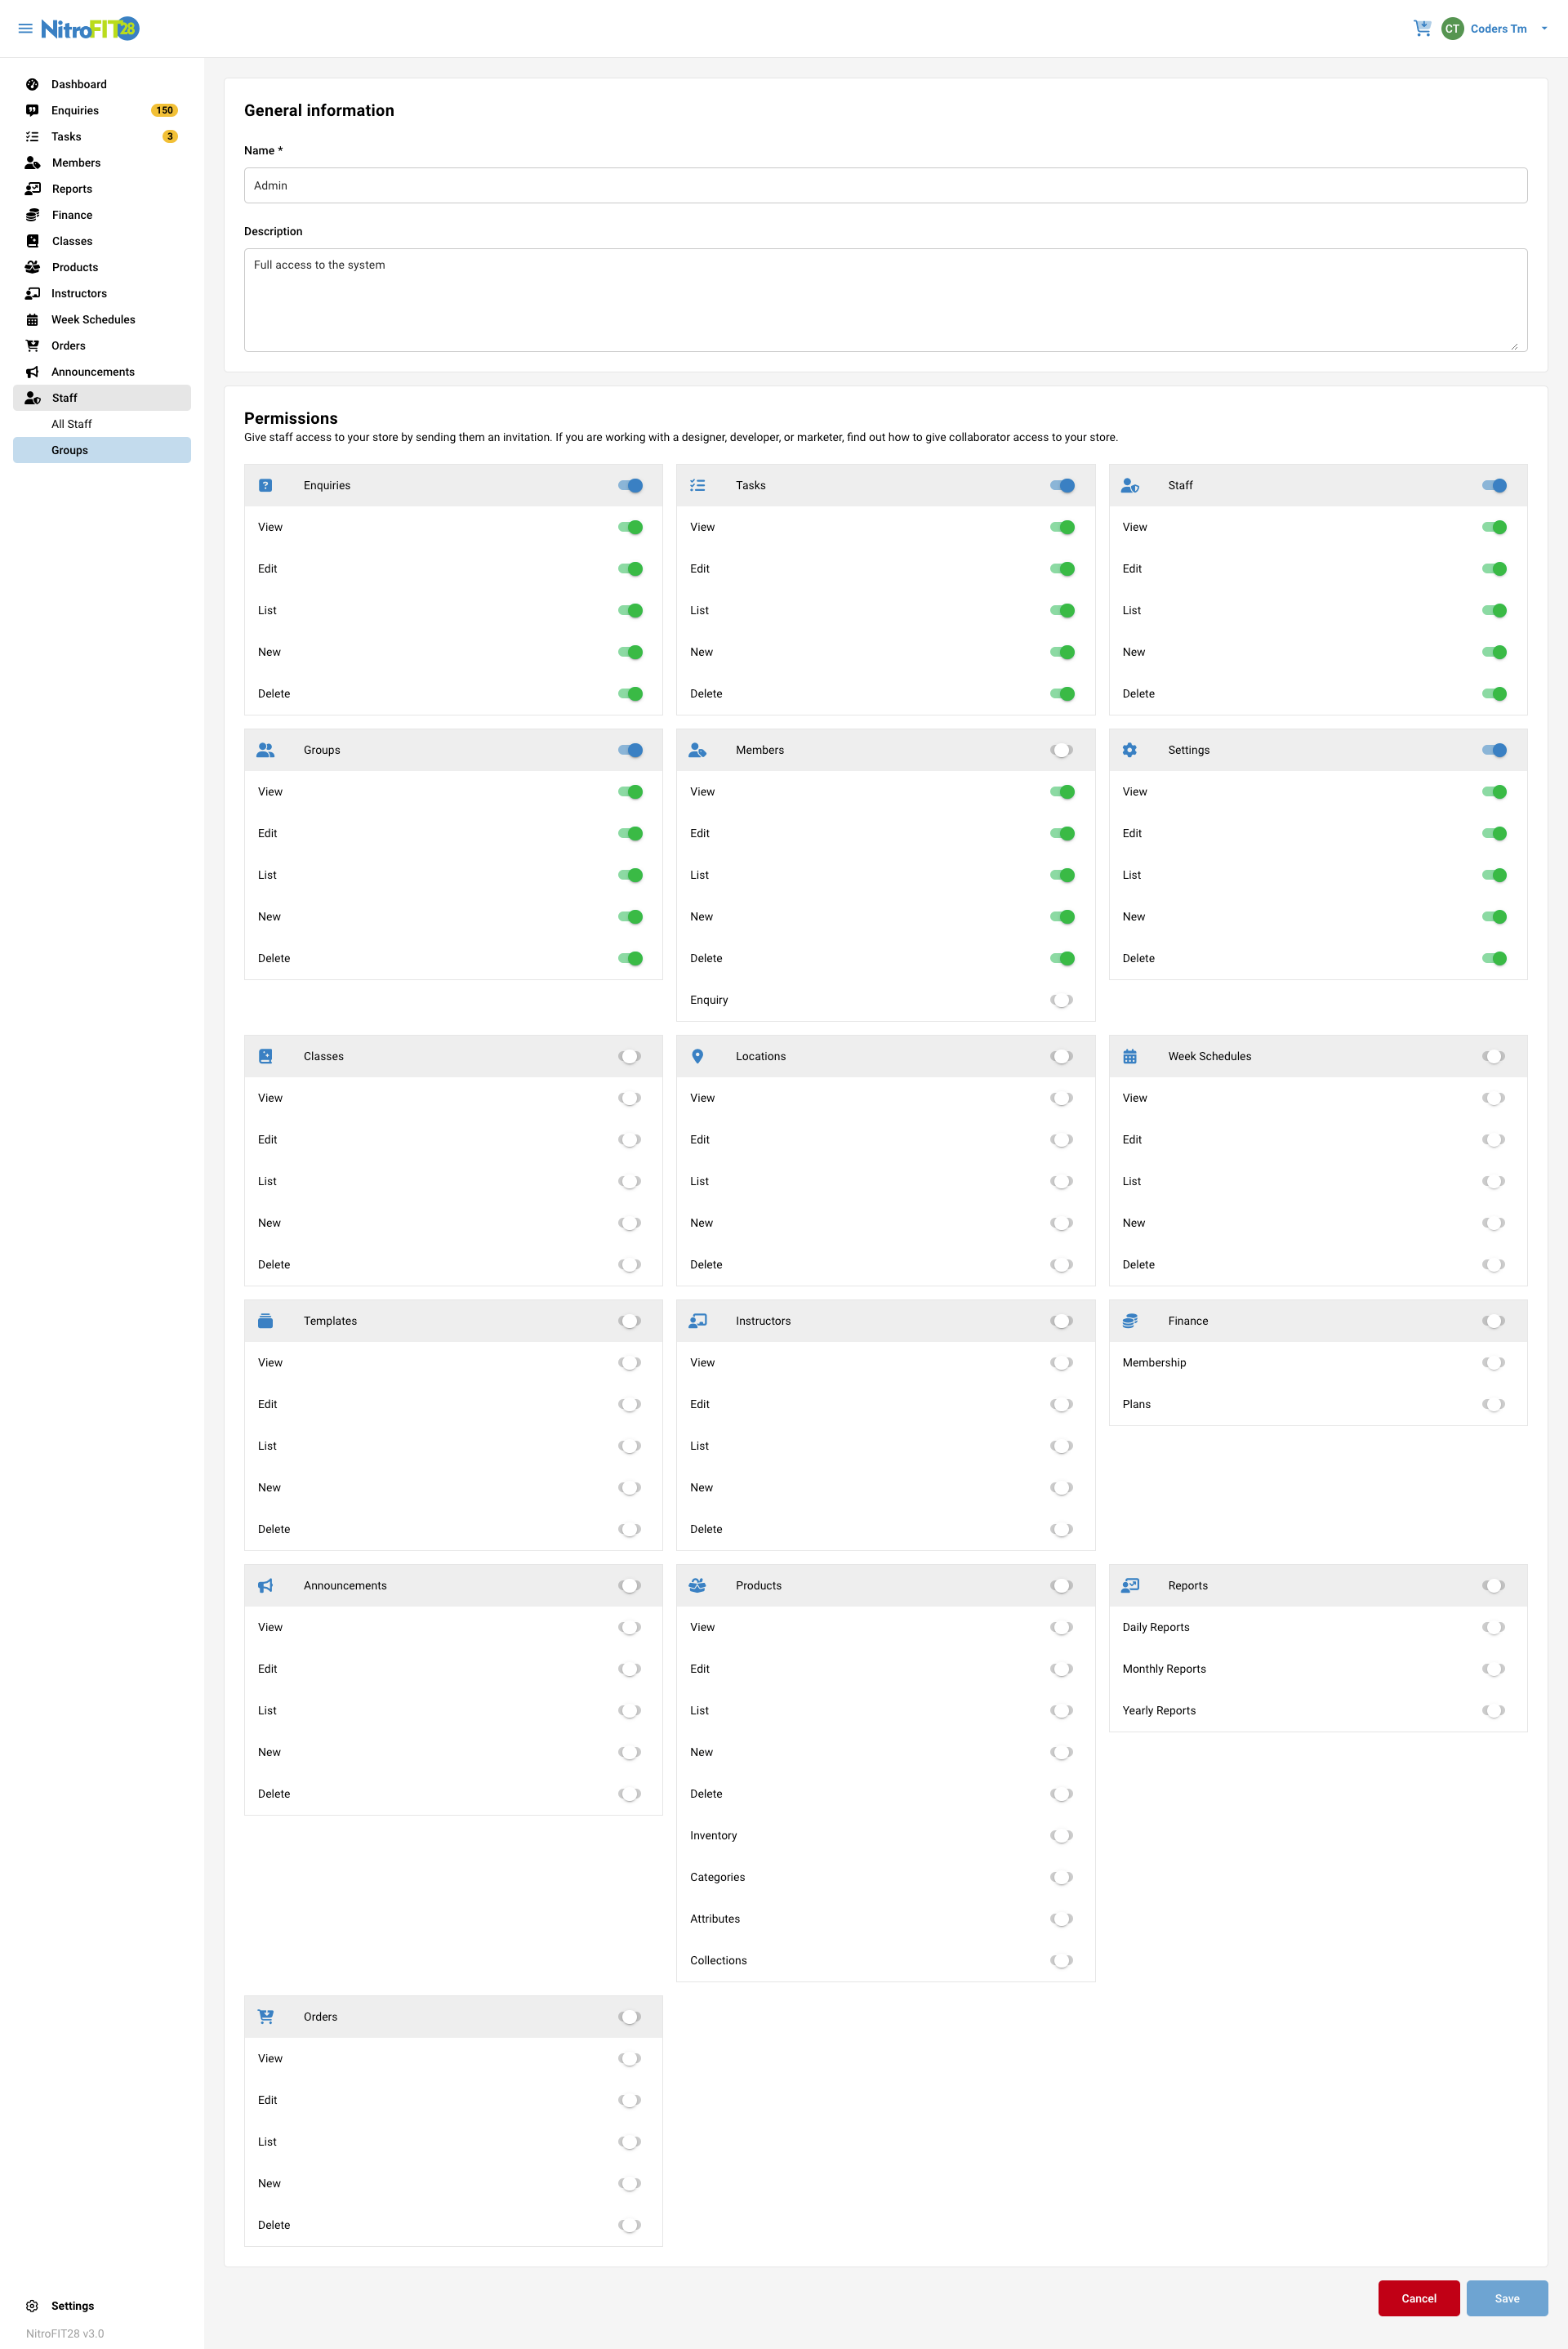The height and width of the screenshot is (2349, 1568).
Task: Click the Settings gear icon in permissions panel
Action: (x=1130, y=749)
